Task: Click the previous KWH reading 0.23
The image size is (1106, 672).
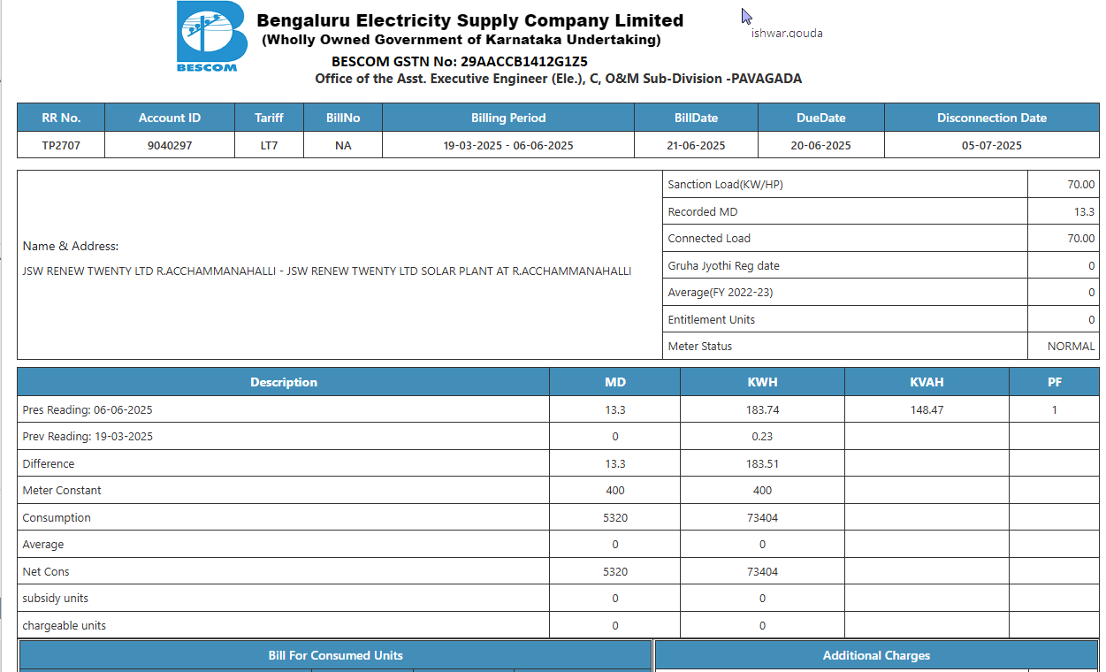Action: [762, 436]
